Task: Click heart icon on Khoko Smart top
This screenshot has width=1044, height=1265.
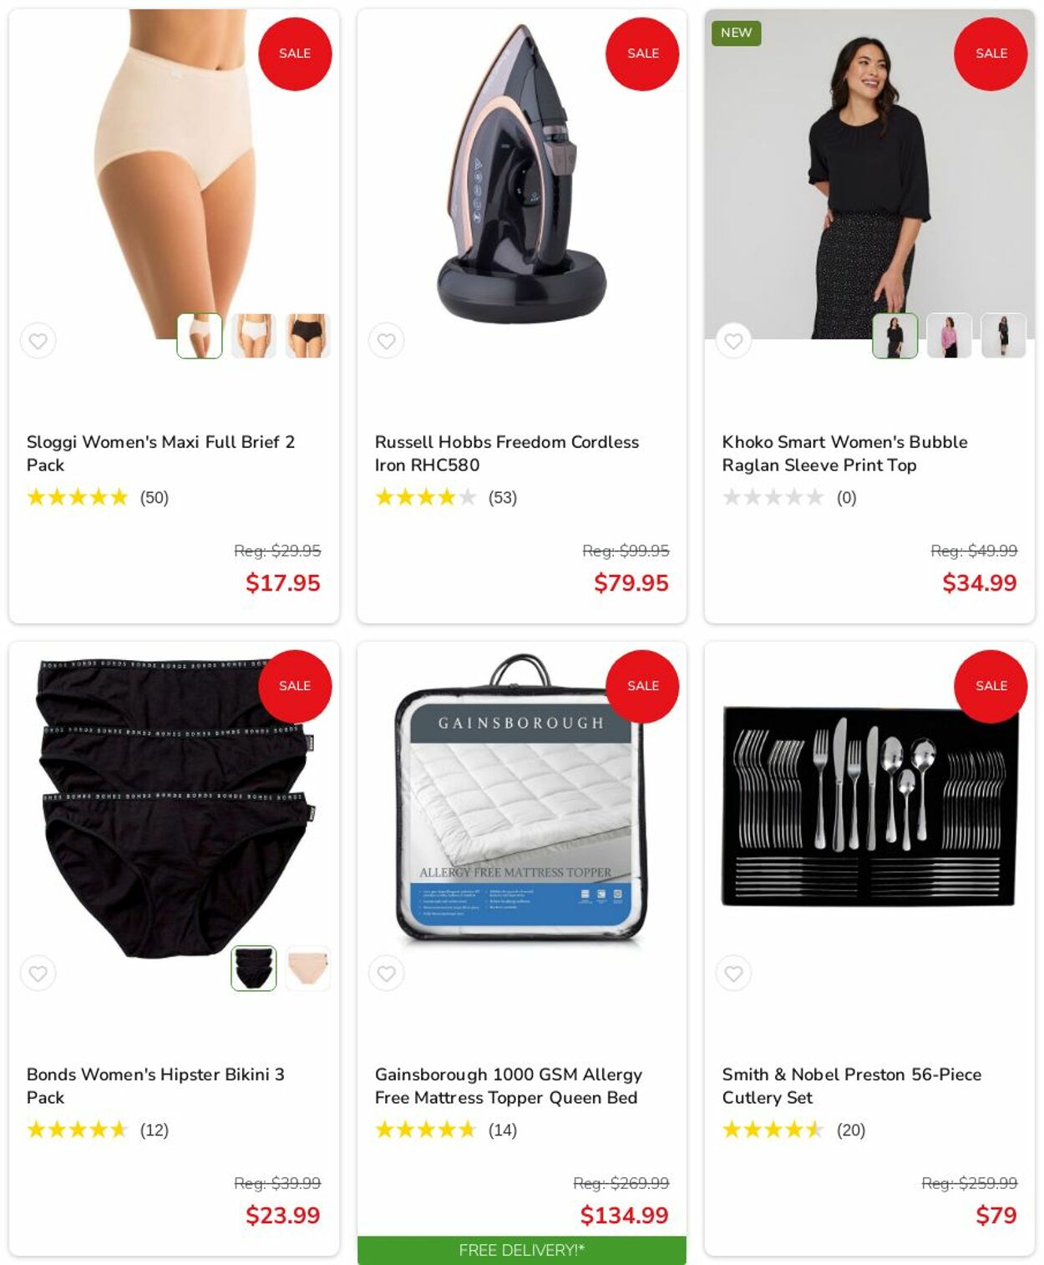Action: [733, 341]
